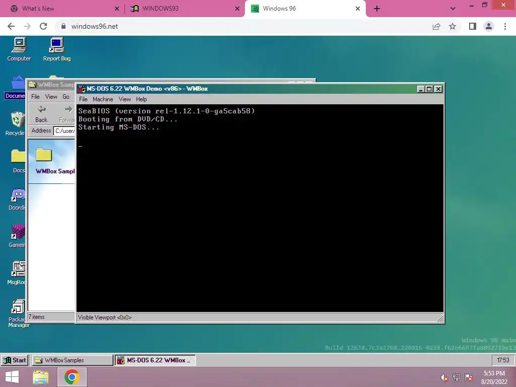The height and width of the screenshot is (387, 516).
Task: Maximize the WMBox window
Action: click(429, 89)
